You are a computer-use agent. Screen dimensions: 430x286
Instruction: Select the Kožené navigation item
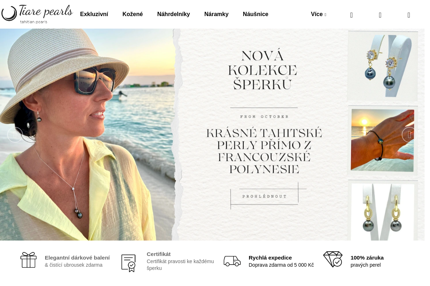[x=133, y=14]
